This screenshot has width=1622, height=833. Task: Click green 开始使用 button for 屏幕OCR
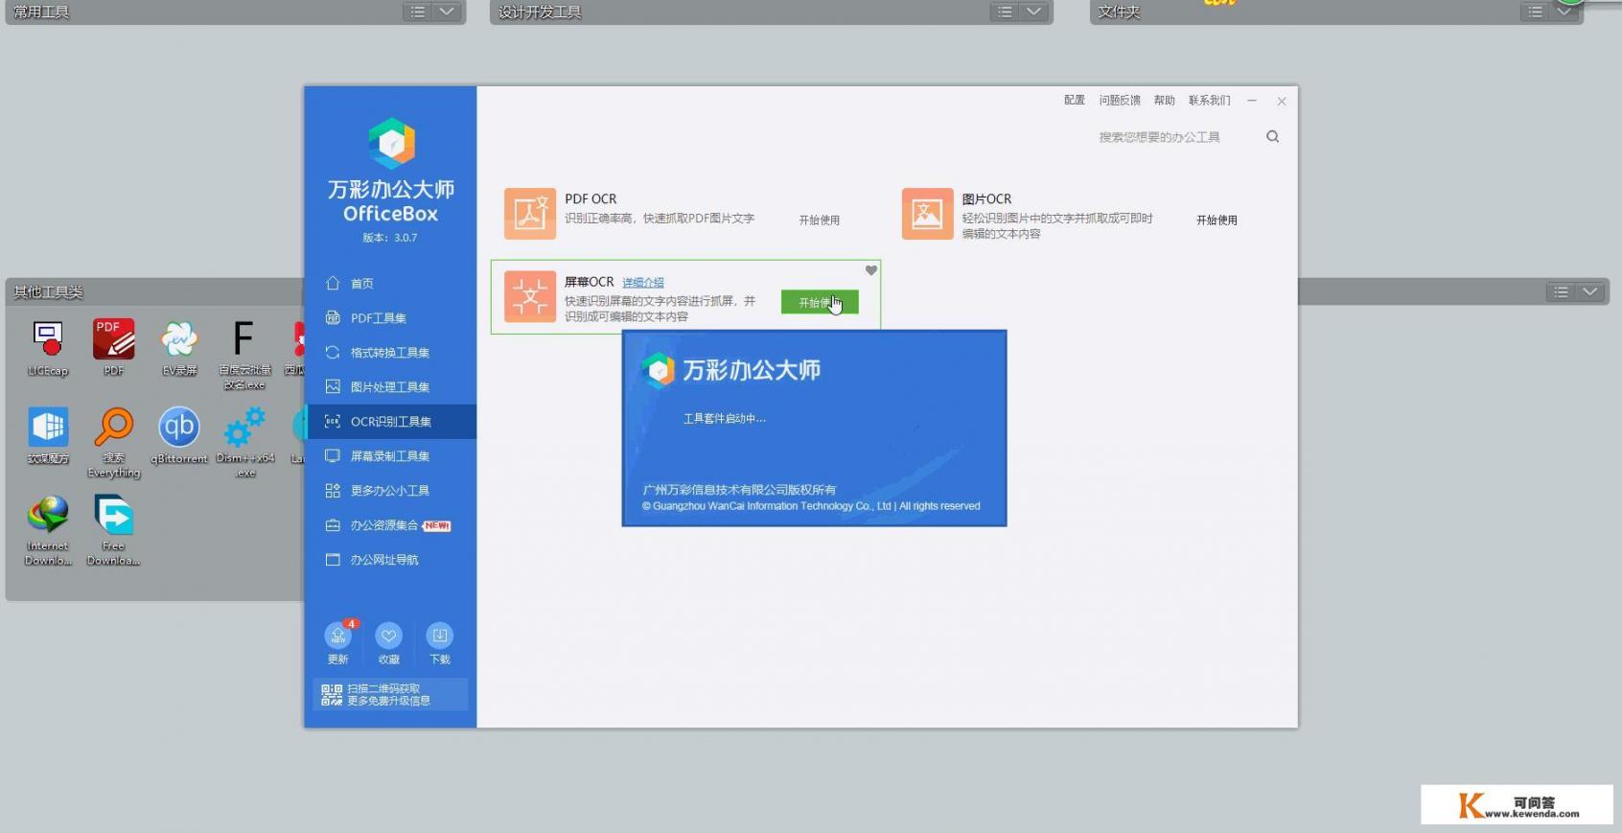(820, 302)
